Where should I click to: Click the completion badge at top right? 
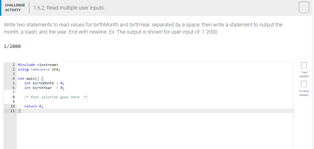(303, 7)
